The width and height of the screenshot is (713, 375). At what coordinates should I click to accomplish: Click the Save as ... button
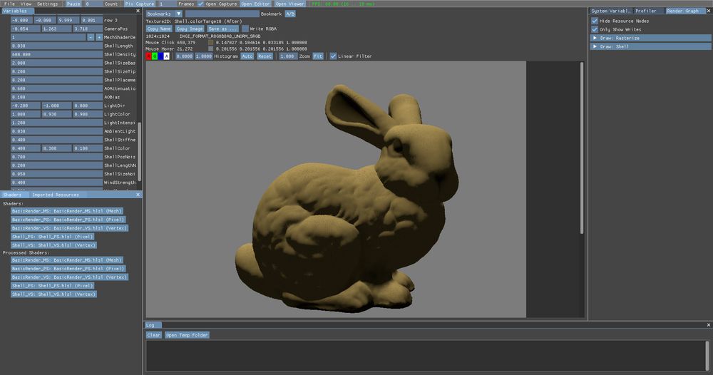click(x=222, y=29)
